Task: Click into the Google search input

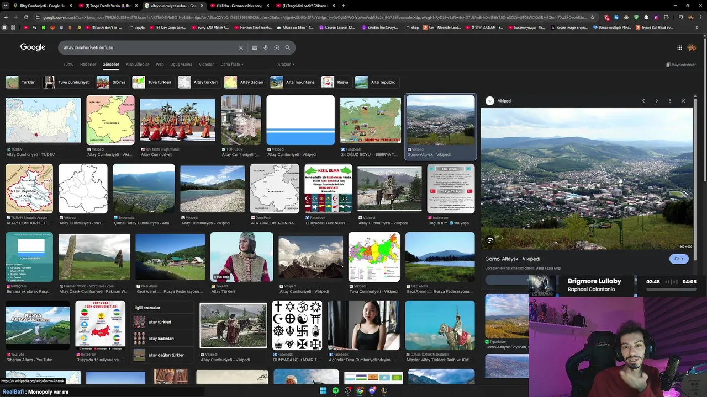Action: tap(149, 47)
